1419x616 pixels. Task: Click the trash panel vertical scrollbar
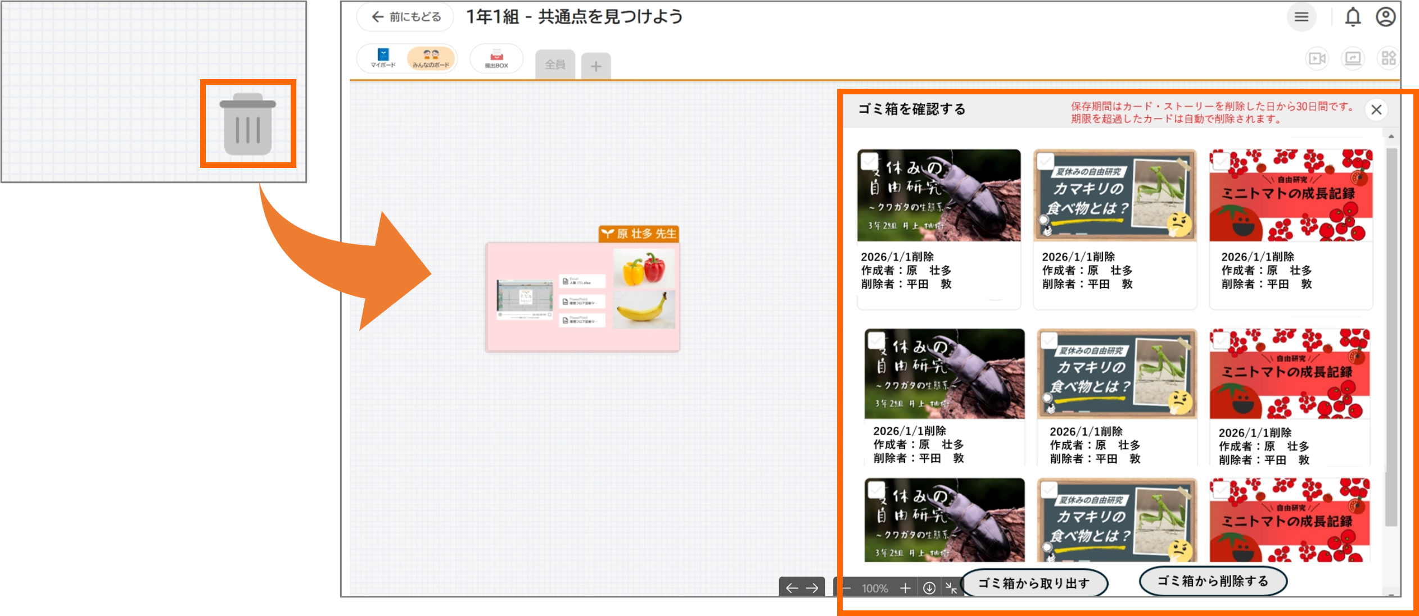coord(1391,337)
